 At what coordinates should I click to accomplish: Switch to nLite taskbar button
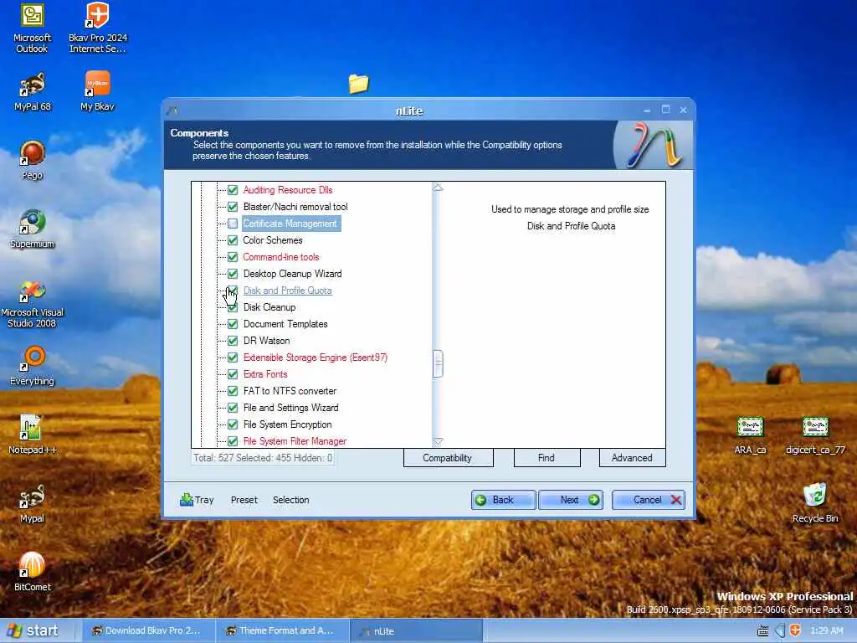pyautogui.click(x=417, y=630)
